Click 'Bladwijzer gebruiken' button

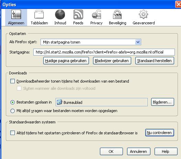[112, 61]
